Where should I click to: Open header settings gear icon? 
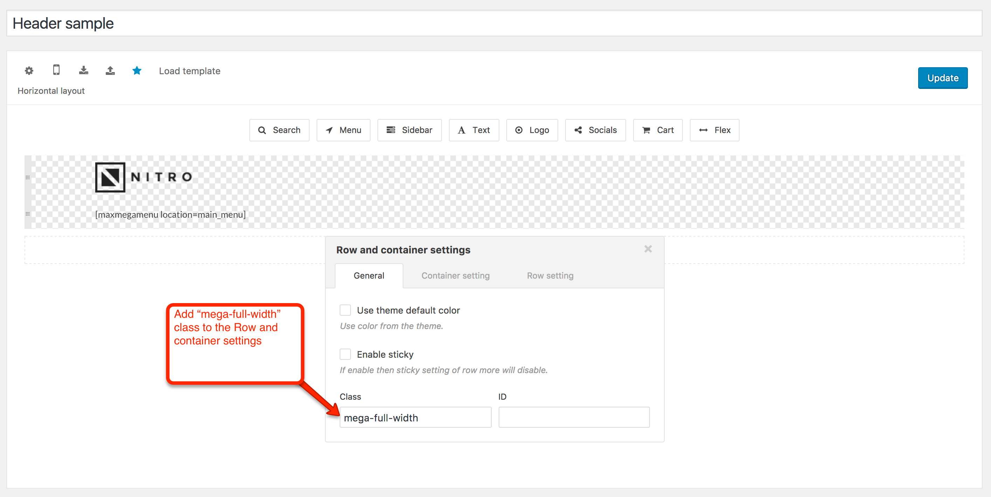[29, 71]
